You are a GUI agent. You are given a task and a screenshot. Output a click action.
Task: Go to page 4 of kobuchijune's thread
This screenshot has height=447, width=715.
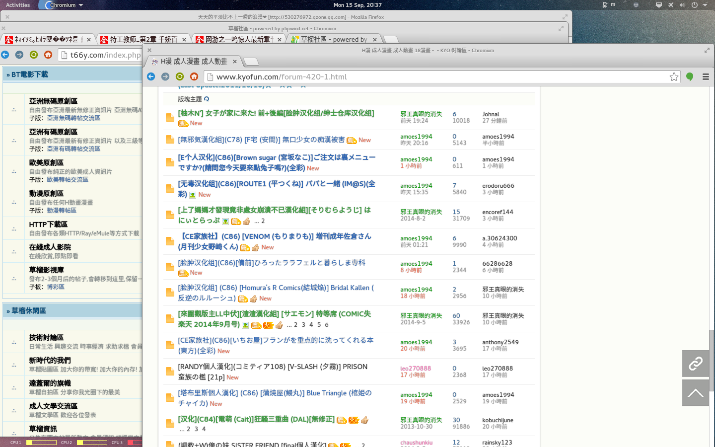tap(204, 429)
